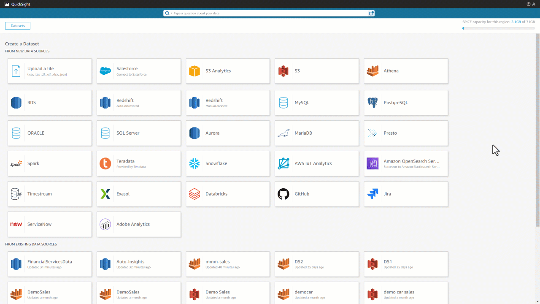The width and height of the screenshot is (540, 304).
Task: Click the QuickSight logo icon
Action: [x=7, y=4]
